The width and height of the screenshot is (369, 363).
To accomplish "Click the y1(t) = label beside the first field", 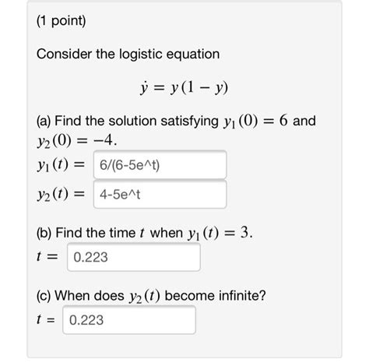I will (61, 165).
